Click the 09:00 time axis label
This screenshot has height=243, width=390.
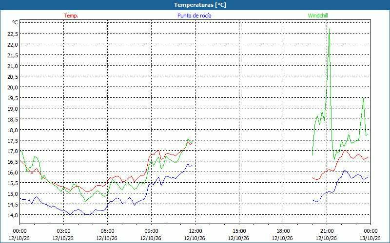pyautogui.click(x=151, y=231)
